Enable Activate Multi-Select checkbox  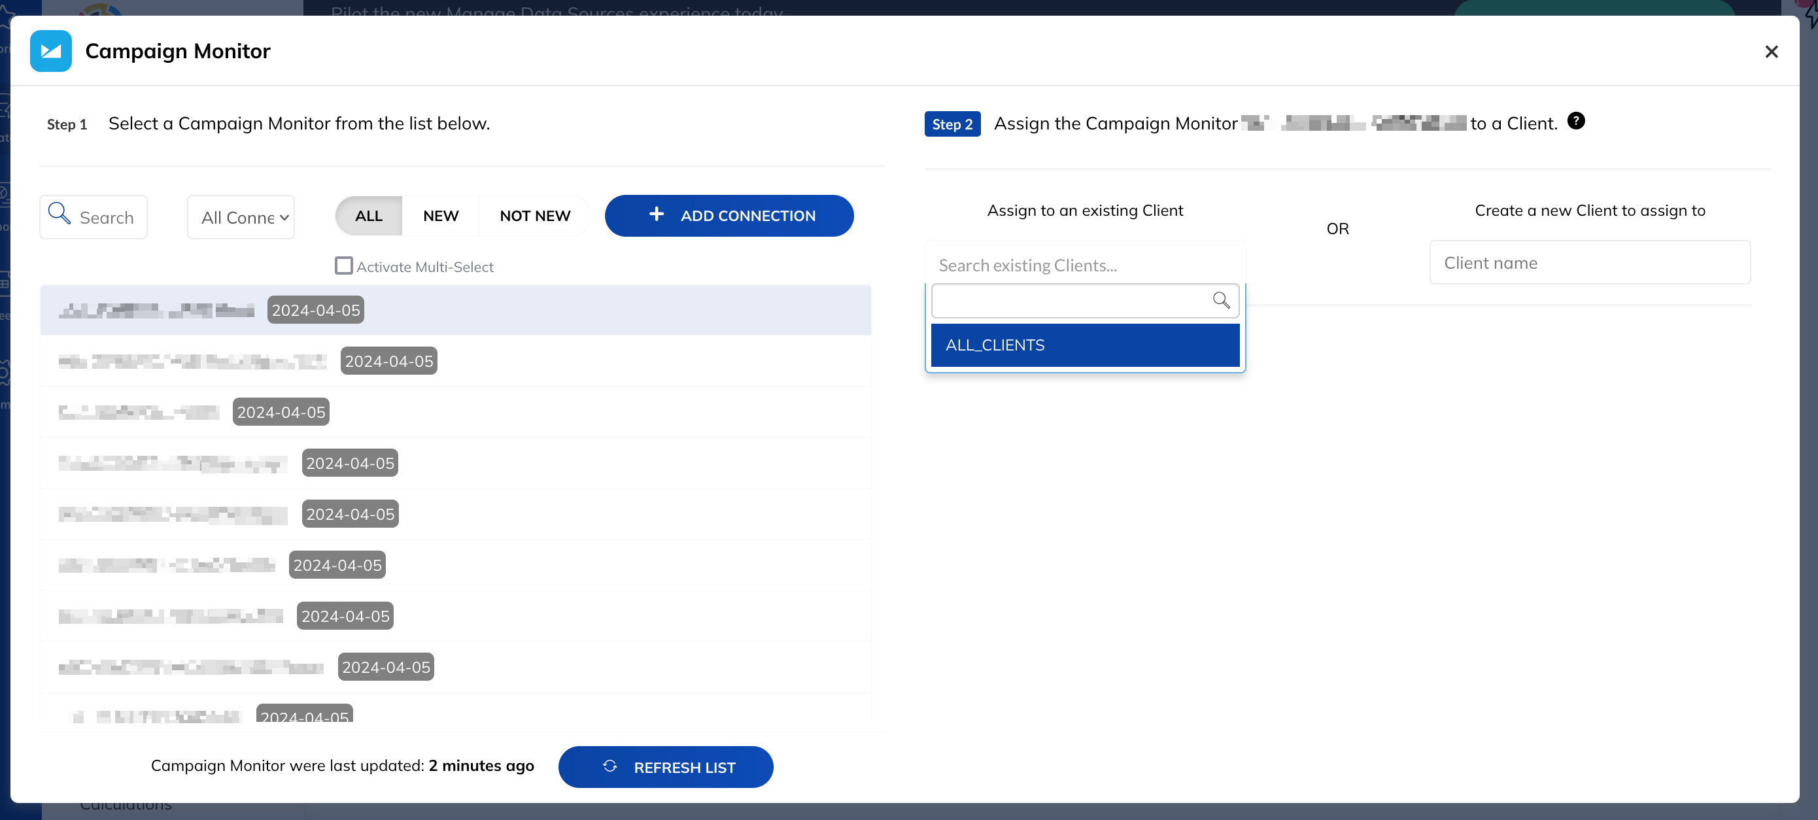(x=344, y=266)
